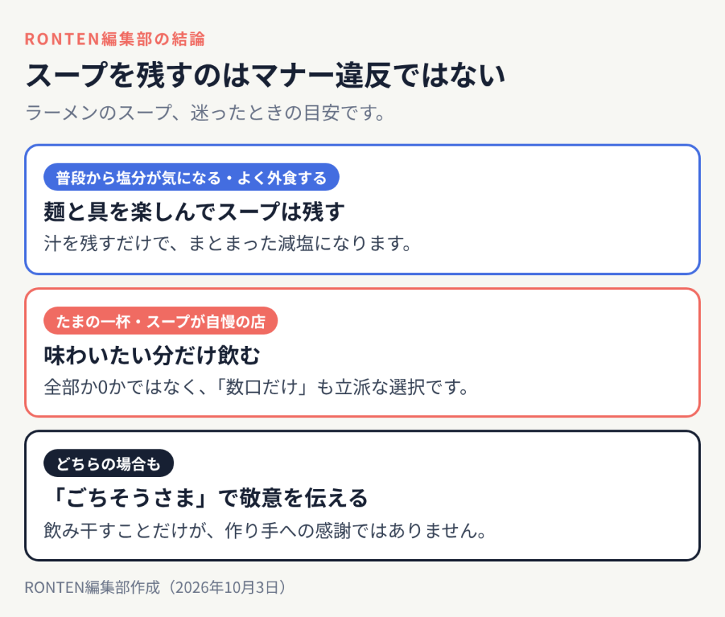Select the heading スープを残すのはマナー違反ではない
This screenshot has width=725, height=617.
point(266,75)
